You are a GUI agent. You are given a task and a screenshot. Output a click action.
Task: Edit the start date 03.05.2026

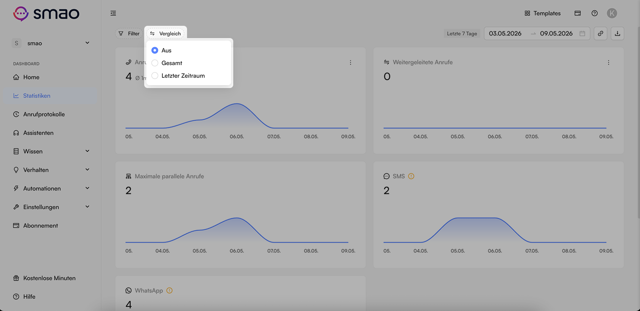point(505,33)
